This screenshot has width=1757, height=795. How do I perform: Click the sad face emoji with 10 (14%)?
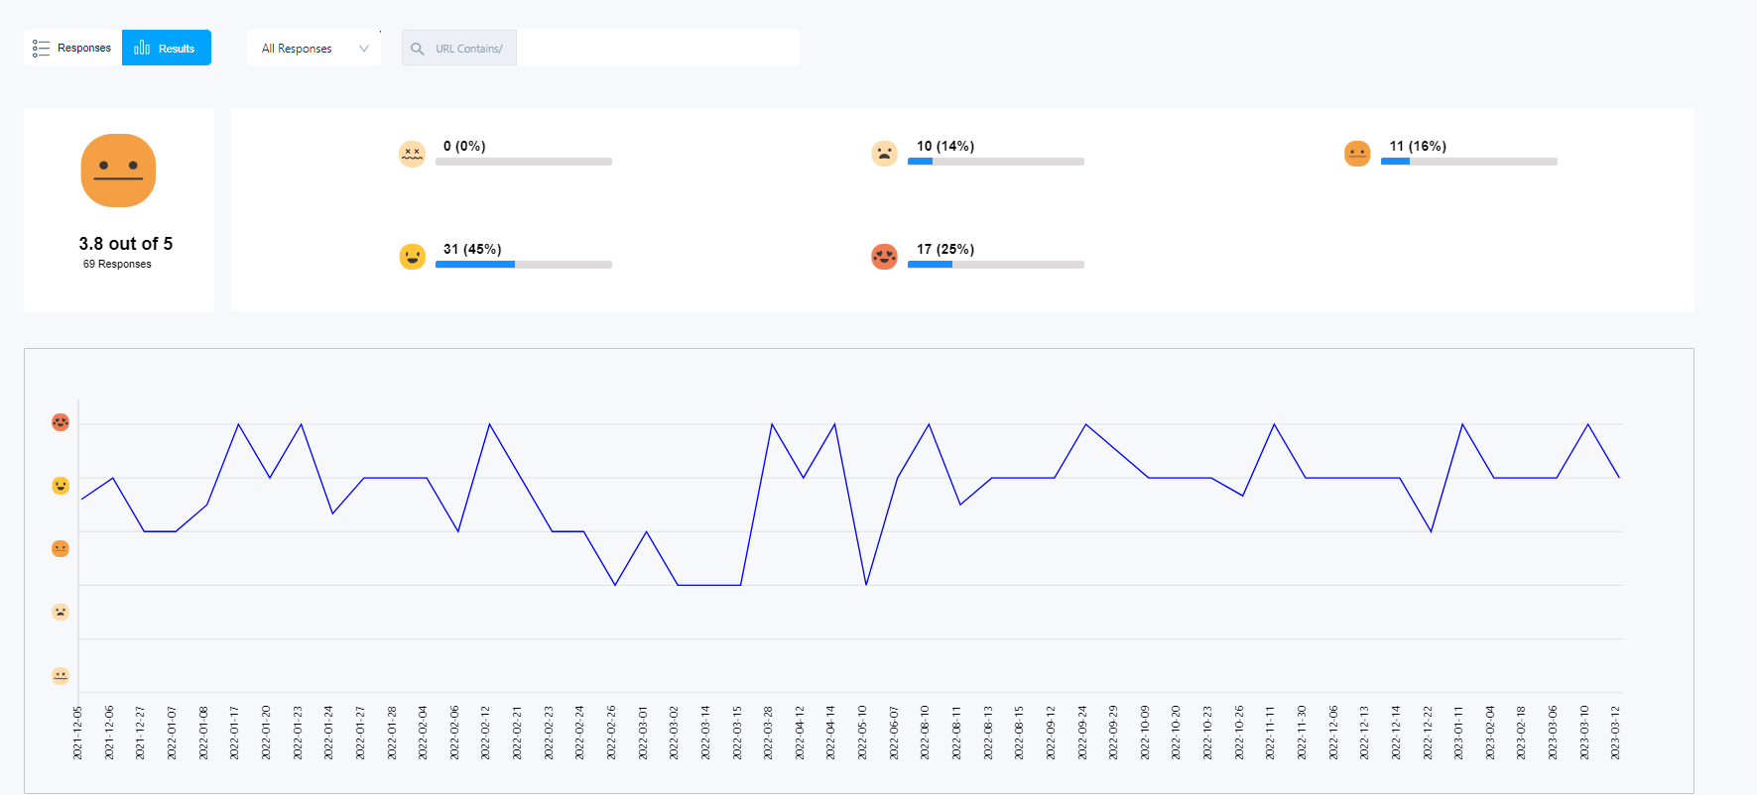(884, 154)
